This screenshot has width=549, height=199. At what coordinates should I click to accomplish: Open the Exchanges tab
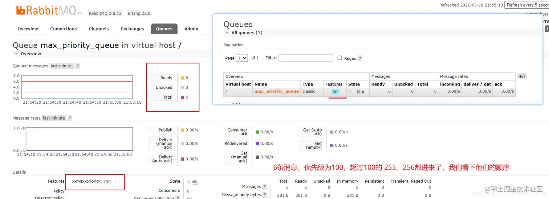133,29
